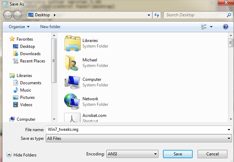Click the Cancel button

pyautogui.click(x=213, y=154)
